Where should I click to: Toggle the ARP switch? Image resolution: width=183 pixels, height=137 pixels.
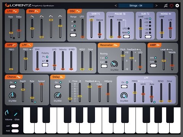pyautogui.click(x=15, y=126)
